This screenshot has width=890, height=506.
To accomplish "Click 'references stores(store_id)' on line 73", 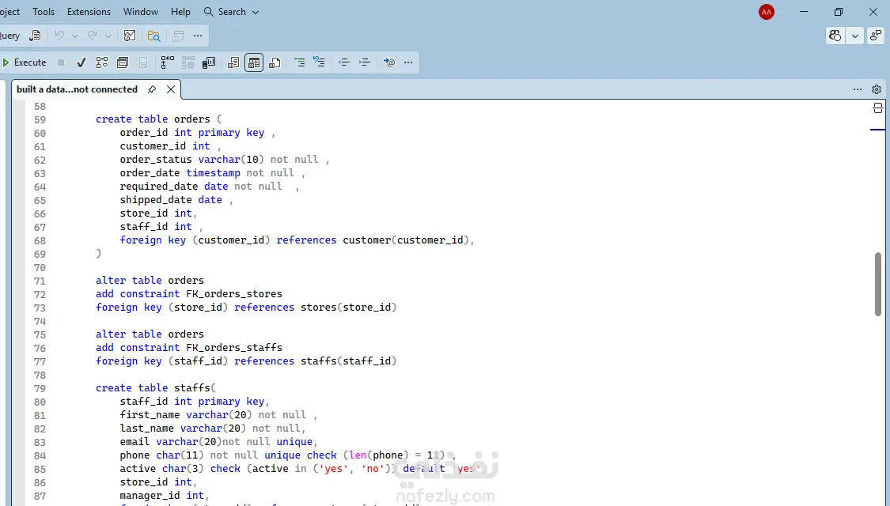I will click(315, 308).
